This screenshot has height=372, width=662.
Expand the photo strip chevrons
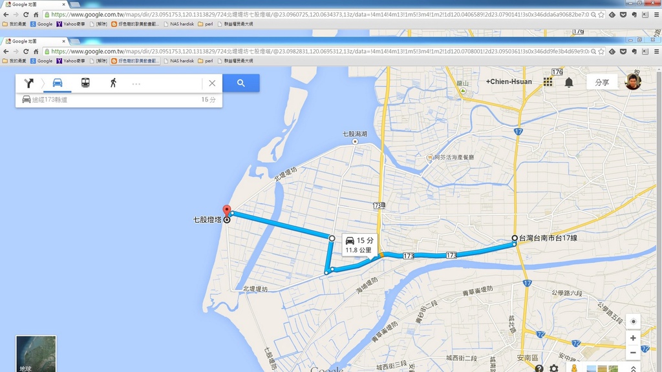pyautogui.click(x=634, y=369)
